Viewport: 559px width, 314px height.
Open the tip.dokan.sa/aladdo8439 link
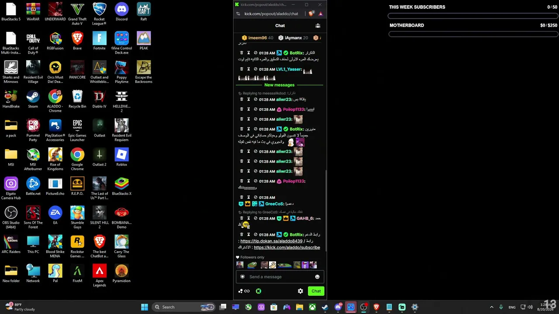(x=271, y=241)
